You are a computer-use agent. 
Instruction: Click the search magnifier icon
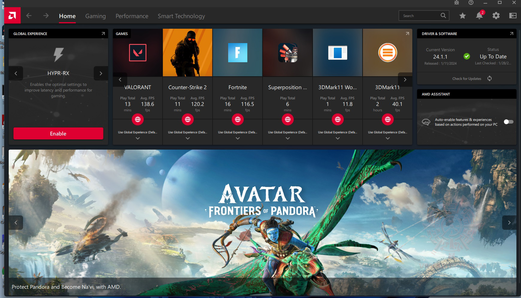point(443,16)
